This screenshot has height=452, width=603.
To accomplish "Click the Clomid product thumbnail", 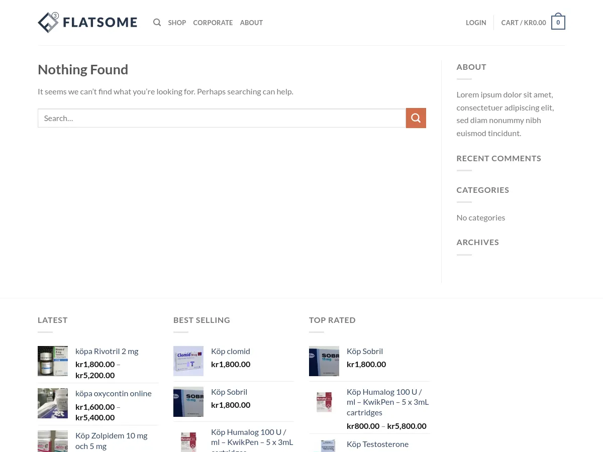I will [x=188, y=361].
